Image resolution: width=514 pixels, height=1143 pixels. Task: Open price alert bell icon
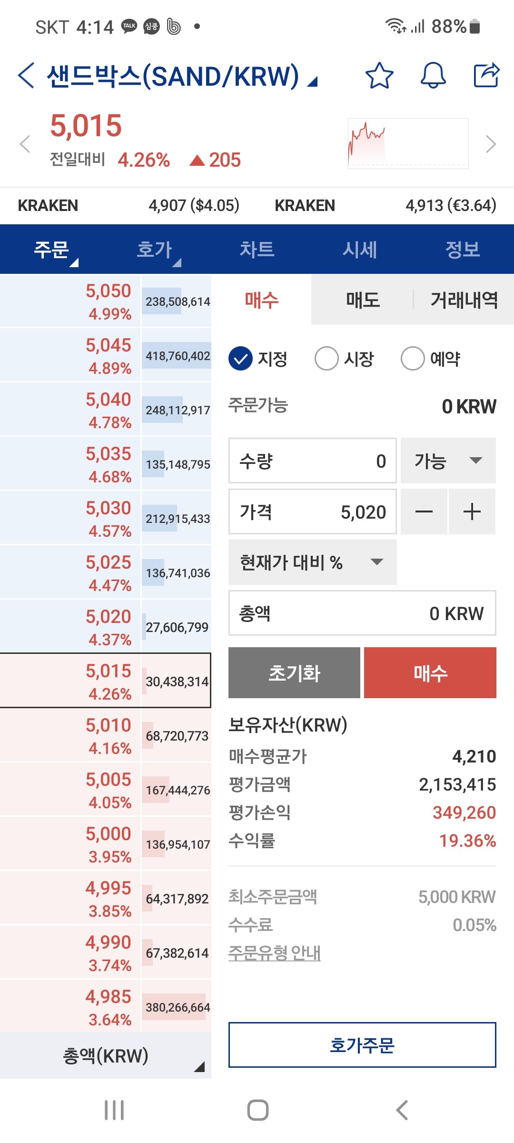[x=433, y=75]
